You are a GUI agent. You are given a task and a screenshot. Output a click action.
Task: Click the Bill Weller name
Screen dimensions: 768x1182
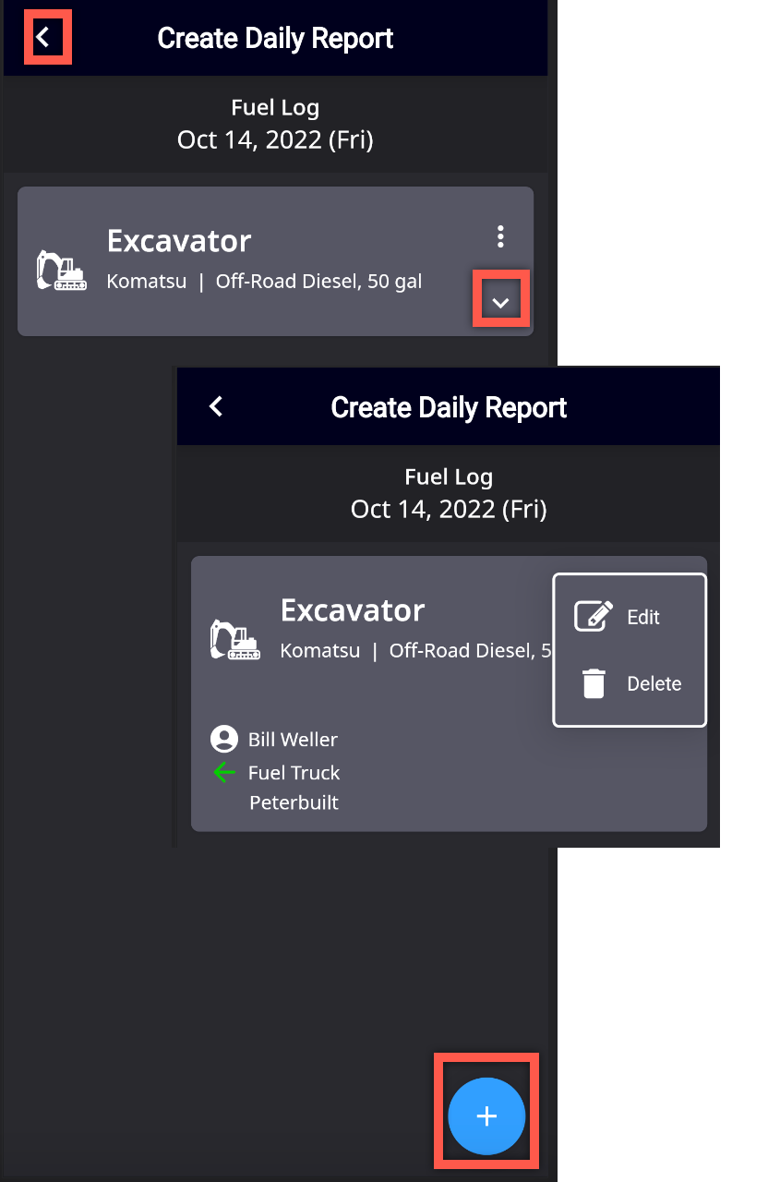click(293, 740)
